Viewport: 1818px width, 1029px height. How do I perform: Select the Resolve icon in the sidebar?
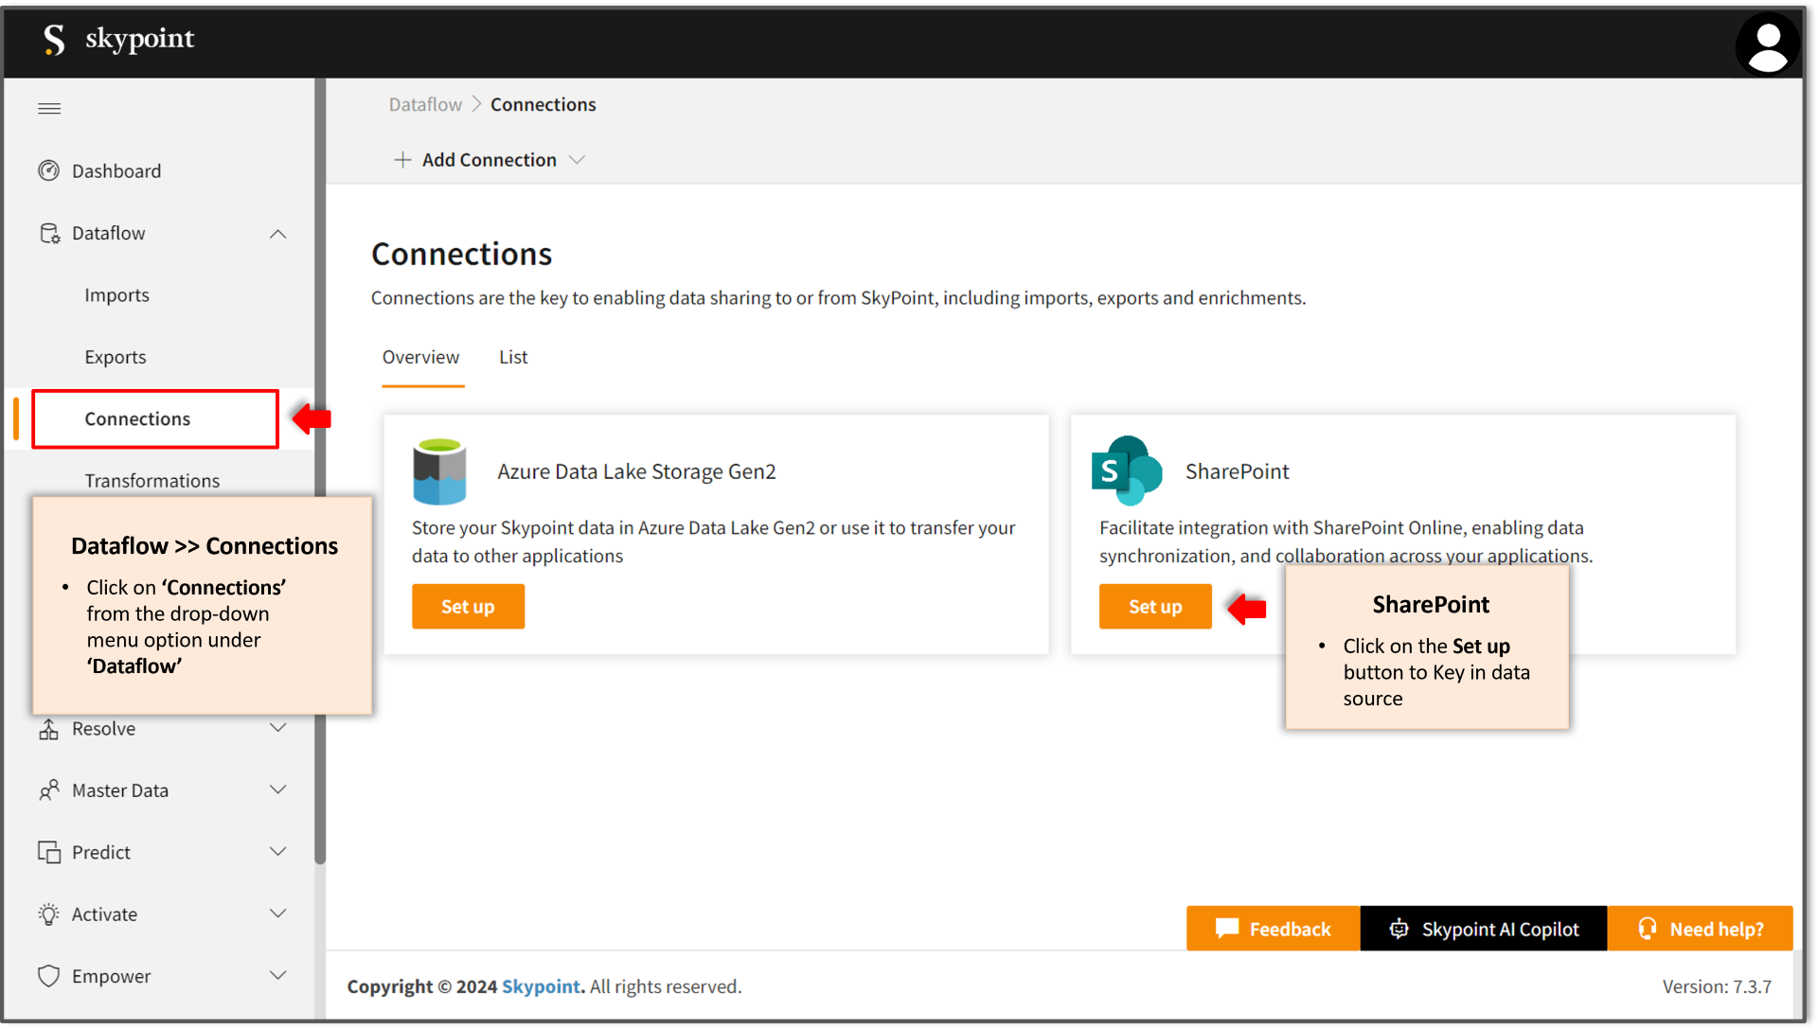pyautogui.click(x=48, y=728)
